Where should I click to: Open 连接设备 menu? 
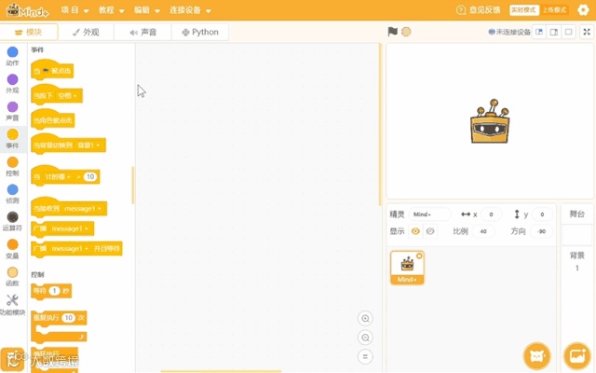[x=190, y=10]
